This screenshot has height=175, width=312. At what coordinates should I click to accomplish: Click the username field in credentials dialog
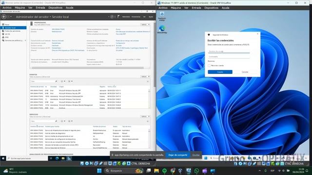tap(229, 52)
